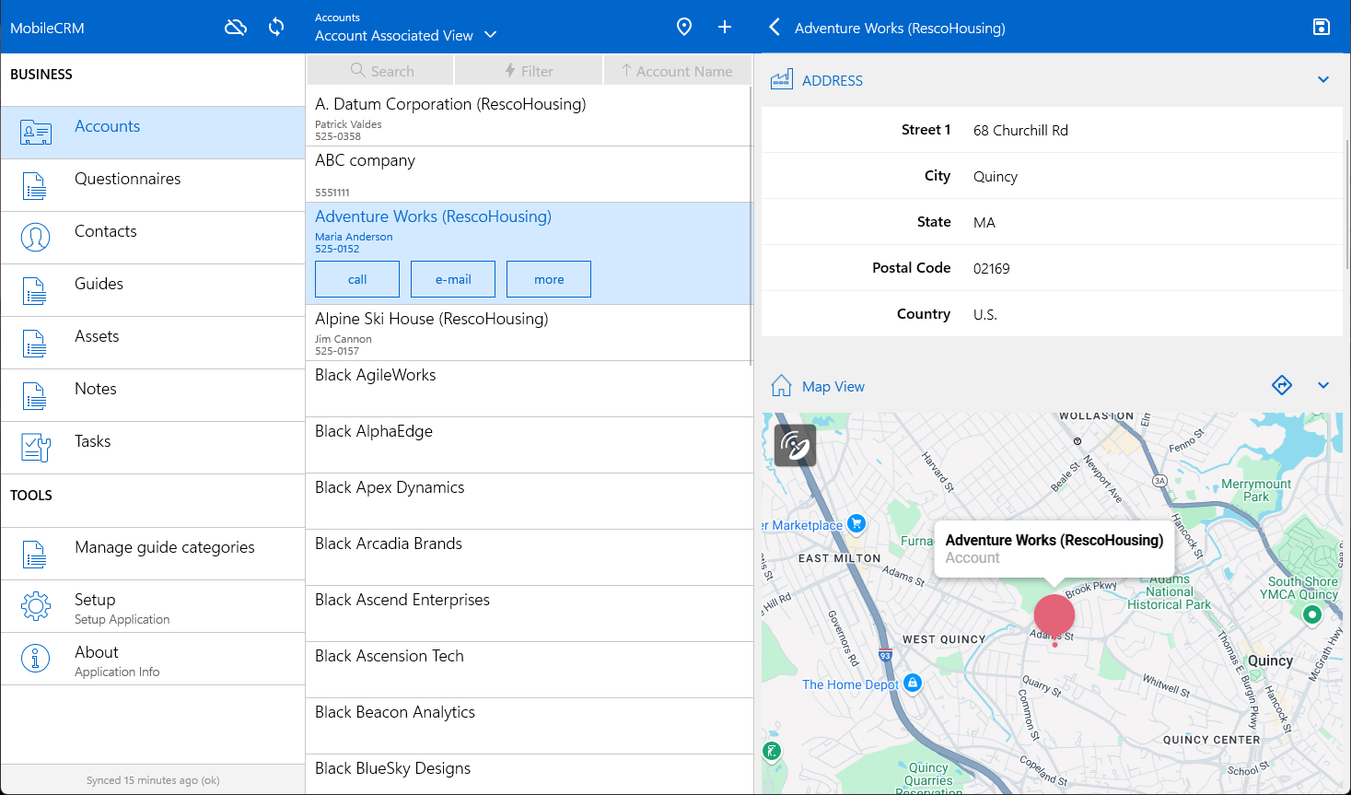The height and width of the screenshot is (795, 1351).
Task: Open About Application Info
Action: pyautogui.click(x=153, y=659)
